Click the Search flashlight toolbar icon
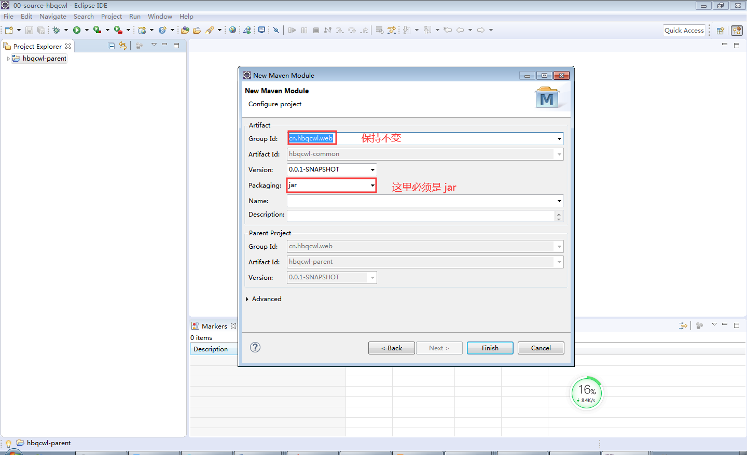 point(210,30)
